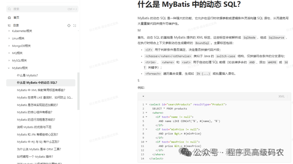Fold the select tag at line 1
The image size is (293, 164).
coord(146,104)
